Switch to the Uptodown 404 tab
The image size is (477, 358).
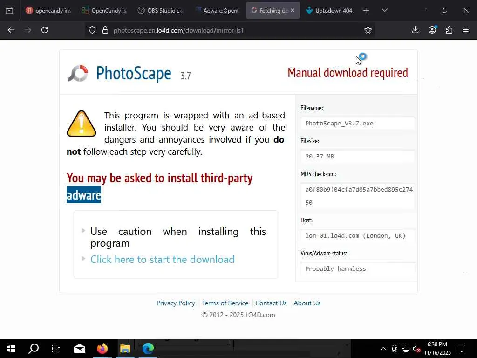(329, 11)
